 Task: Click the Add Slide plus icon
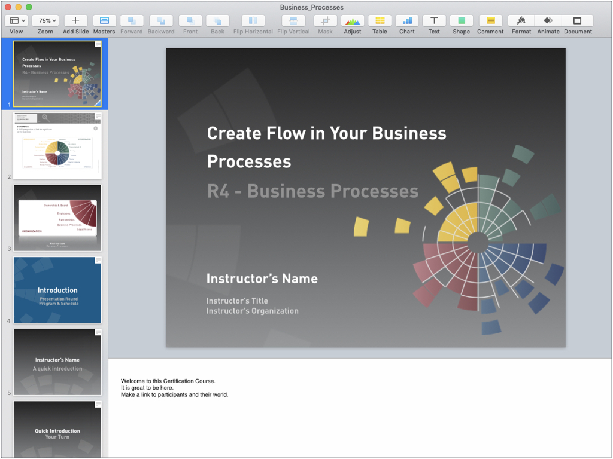coord(76,21)
